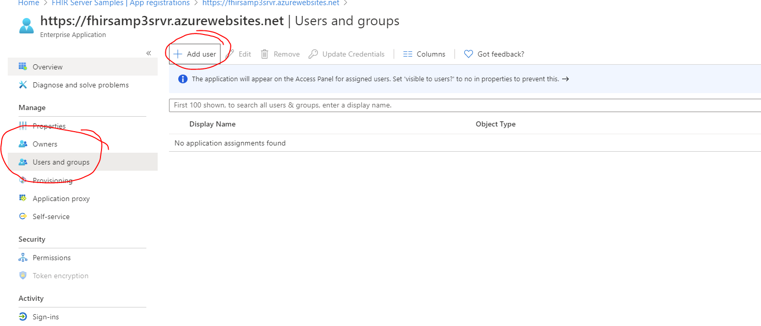
Task: Open the Provisioning settings
Action: coord(53,180)
